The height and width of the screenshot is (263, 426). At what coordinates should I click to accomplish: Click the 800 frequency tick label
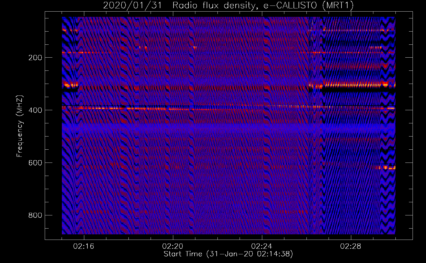pos(35,215)
